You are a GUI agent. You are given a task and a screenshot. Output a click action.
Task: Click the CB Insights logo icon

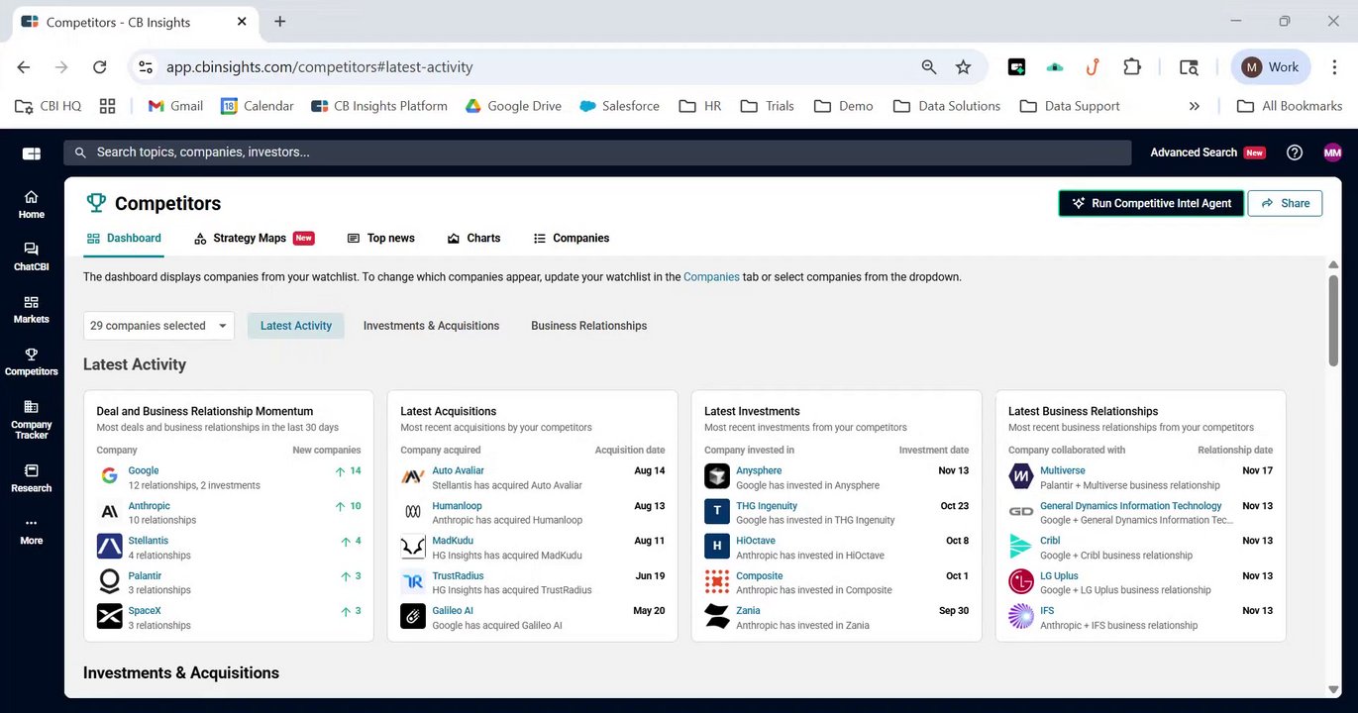click(x=32, y=153)
